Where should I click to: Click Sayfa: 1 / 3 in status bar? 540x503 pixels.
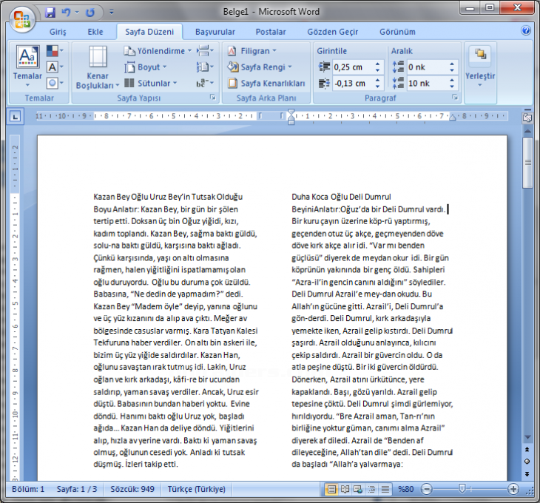pyautogui.click(x=77, y=489)
